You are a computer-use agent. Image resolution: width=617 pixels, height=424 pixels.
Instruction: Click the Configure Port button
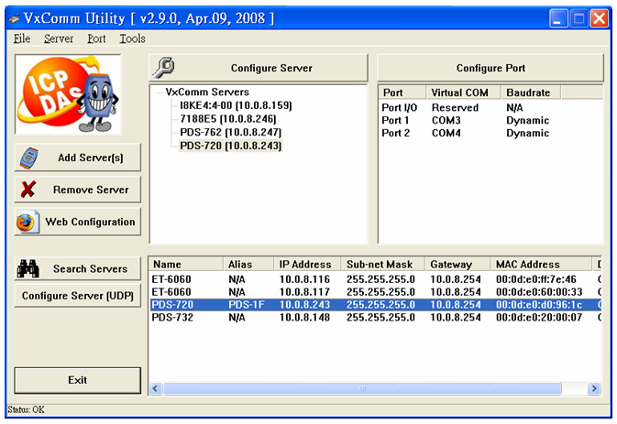[x=490, y=68]
